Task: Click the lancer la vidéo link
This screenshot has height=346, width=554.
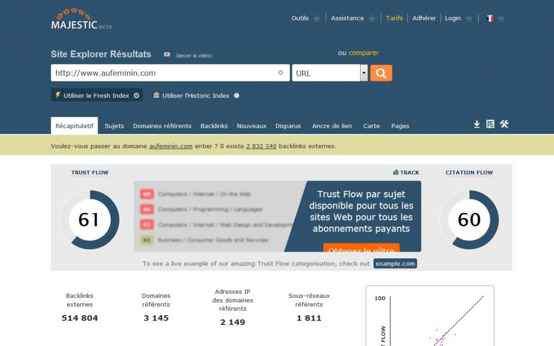Action: (193, 55)
